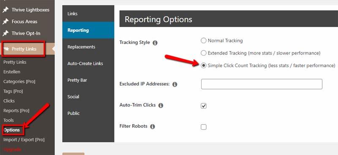Open the Clicks submenu page
The width and height of the screenshot is (338, 155).
click(x=9, y=101)
